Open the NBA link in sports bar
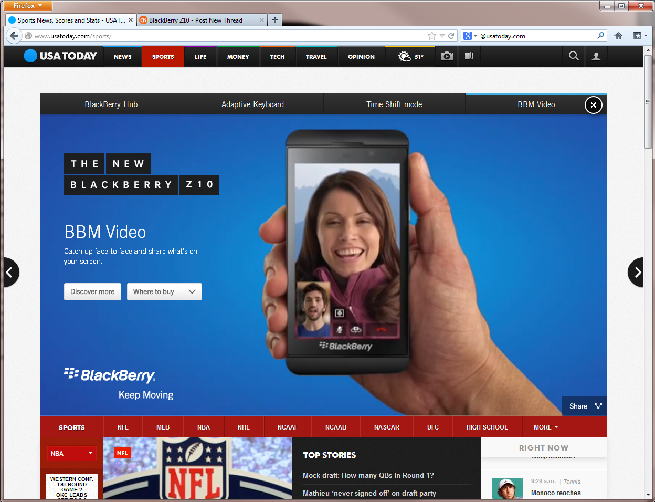The image size is (655, 502). 204,427
